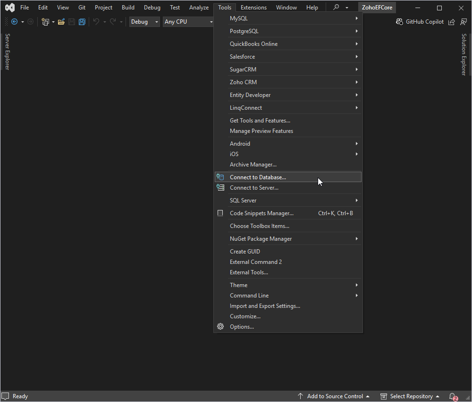Open Options from the Tools menu
The width and height of the screenshot is (472, 402).
[242, 327]
